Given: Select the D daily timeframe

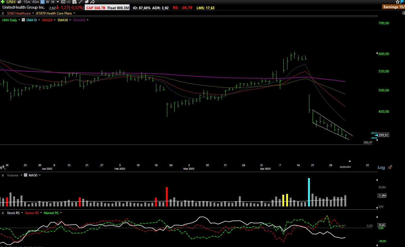Looking at the screenshot, I should (x=42, y=2).
